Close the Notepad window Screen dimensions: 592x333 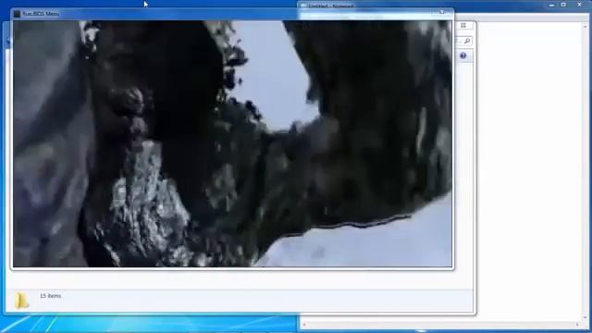[580, 5]
